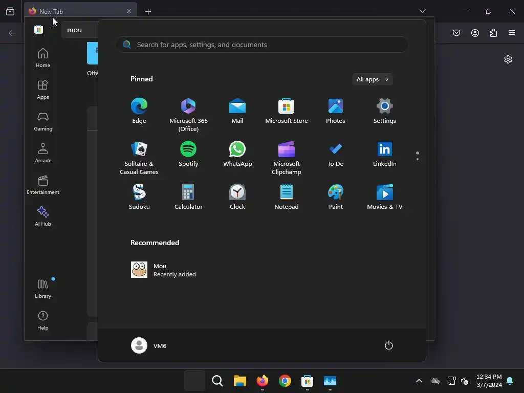
Task: Click muted volume icon in tray
Action: tap(464, 381)
